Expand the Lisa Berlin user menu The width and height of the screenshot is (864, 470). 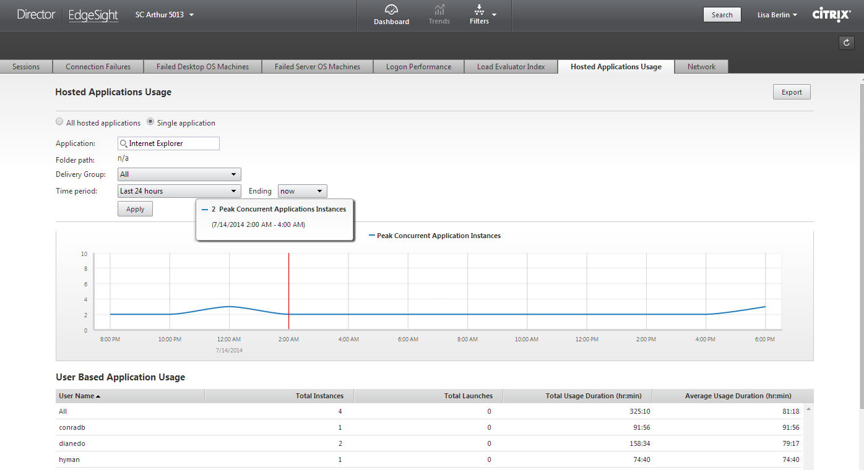point(777,15)
